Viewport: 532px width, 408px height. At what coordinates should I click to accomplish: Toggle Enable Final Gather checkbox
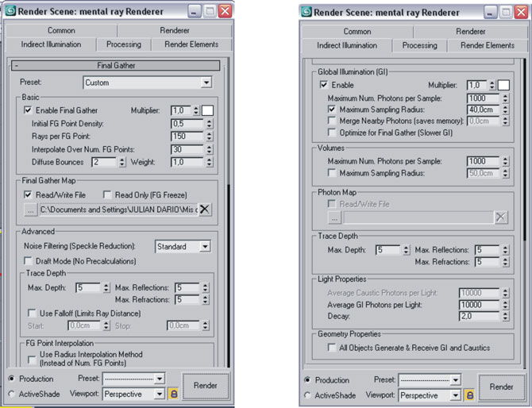point(28,110)
